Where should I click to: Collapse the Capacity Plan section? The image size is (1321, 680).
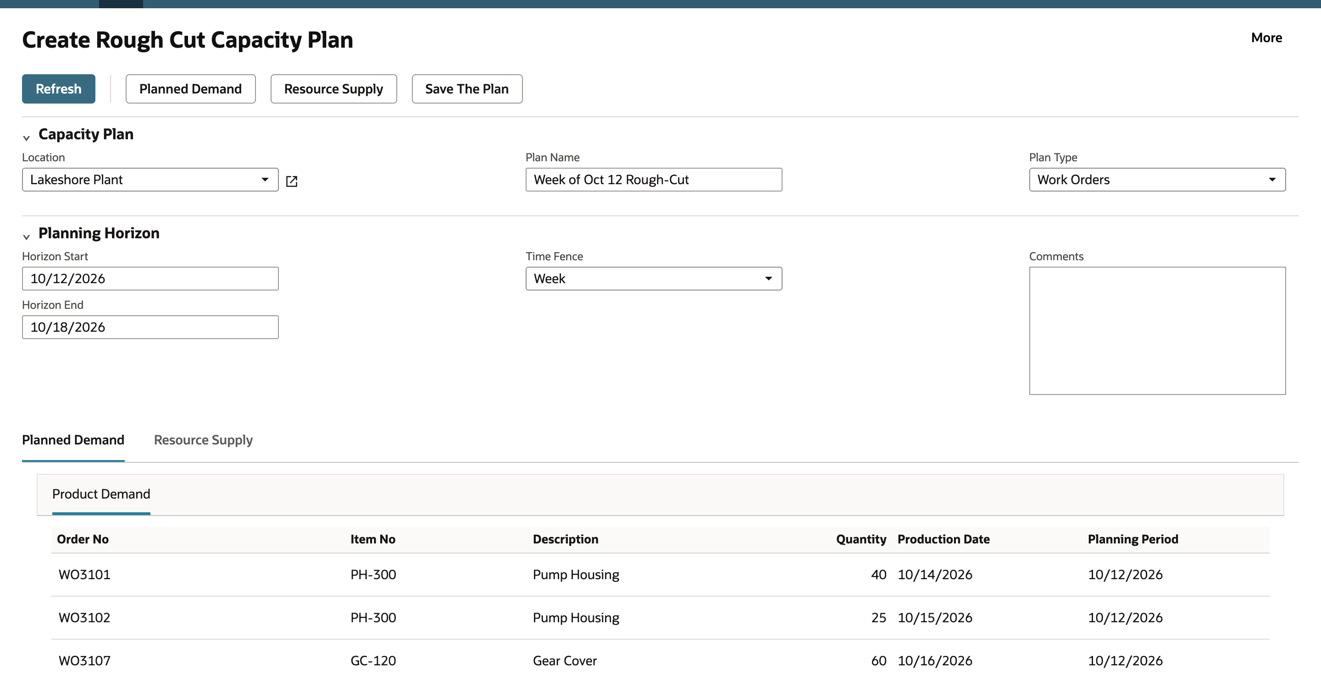pos(26,137)
